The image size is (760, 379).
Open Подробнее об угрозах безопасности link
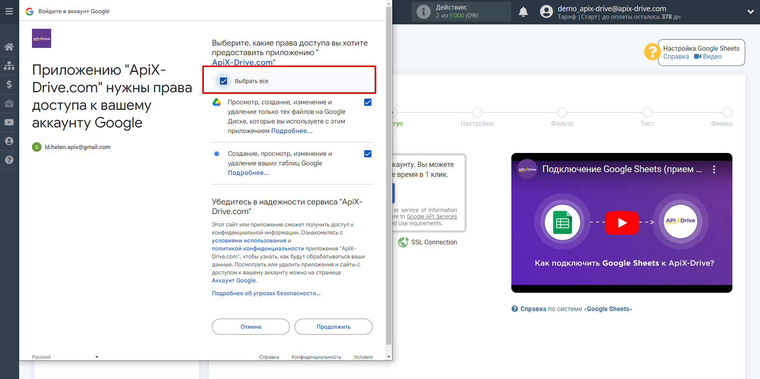(x=266, y=293)
